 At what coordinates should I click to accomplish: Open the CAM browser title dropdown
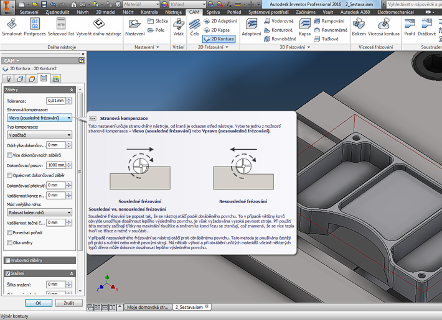pos(12,61)
